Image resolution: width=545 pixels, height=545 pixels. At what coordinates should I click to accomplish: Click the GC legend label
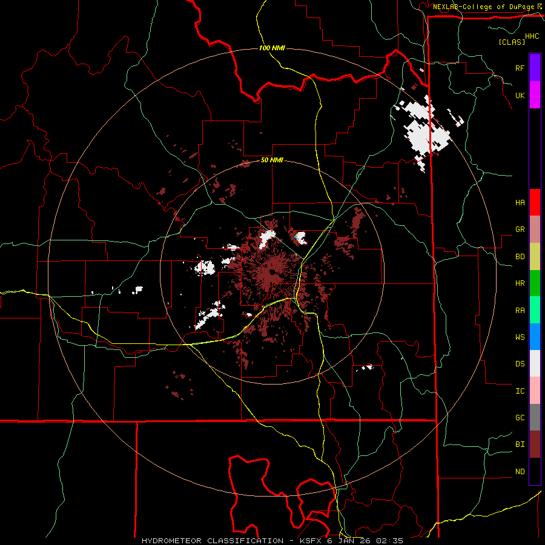520,418
